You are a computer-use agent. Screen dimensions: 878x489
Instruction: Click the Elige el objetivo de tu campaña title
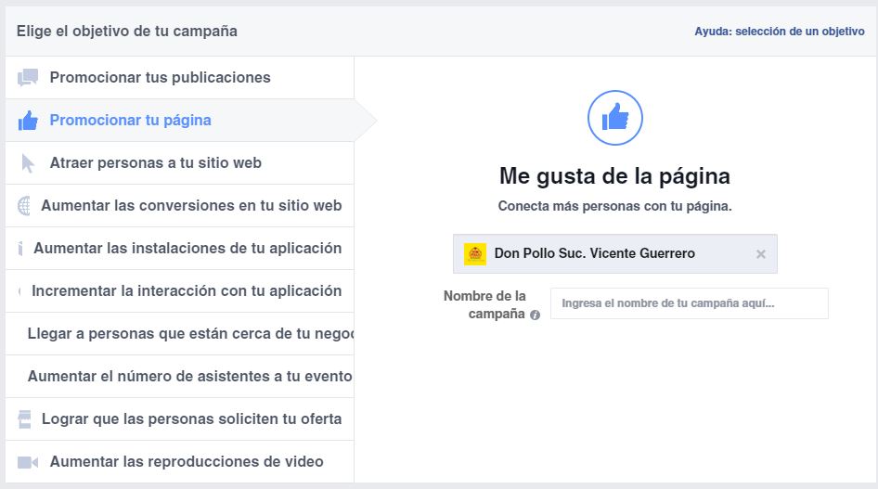point(127,32)
